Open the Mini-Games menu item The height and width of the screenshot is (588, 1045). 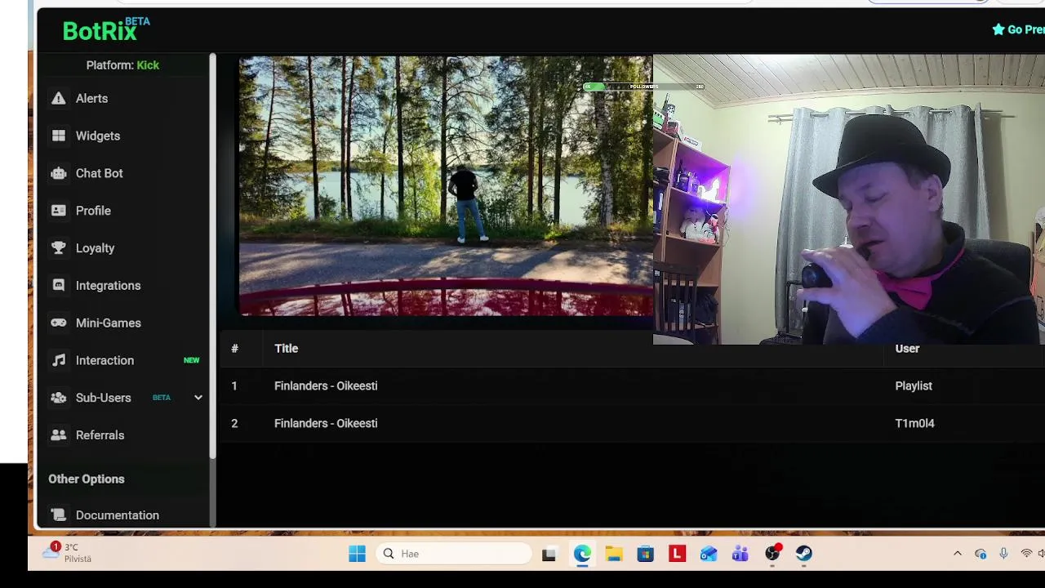point(109,323)
